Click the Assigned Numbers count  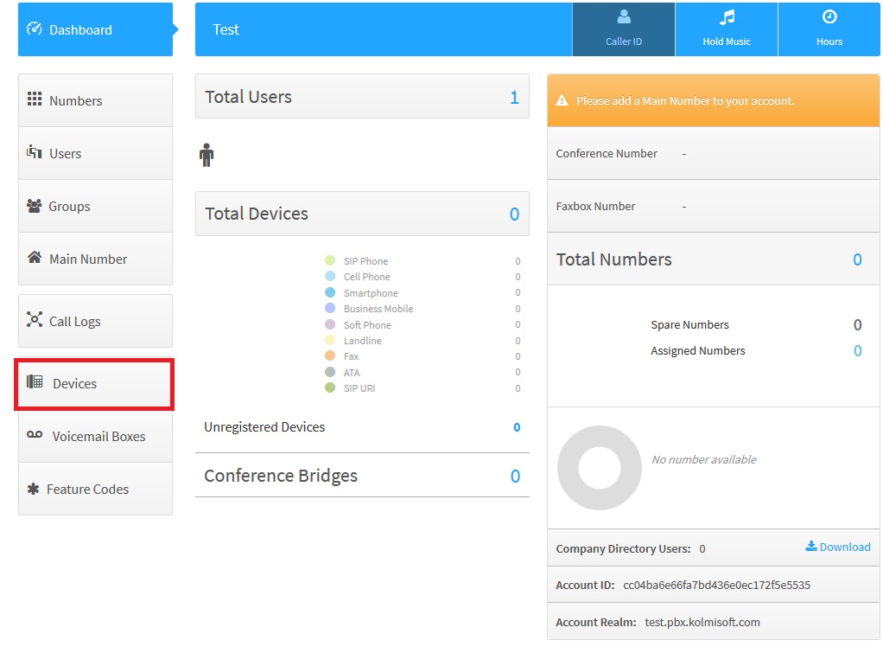click(x=857, y=351)
